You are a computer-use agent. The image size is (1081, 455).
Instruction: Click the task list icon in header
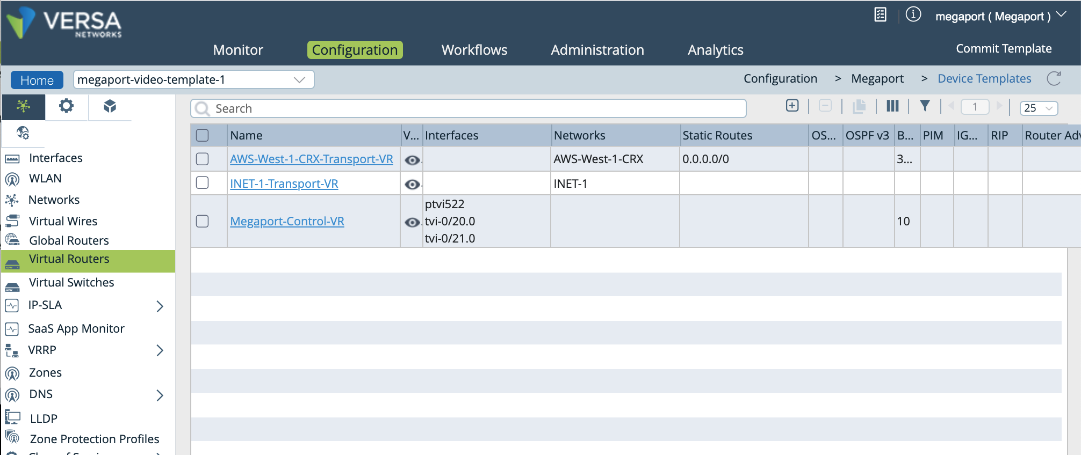880,14
